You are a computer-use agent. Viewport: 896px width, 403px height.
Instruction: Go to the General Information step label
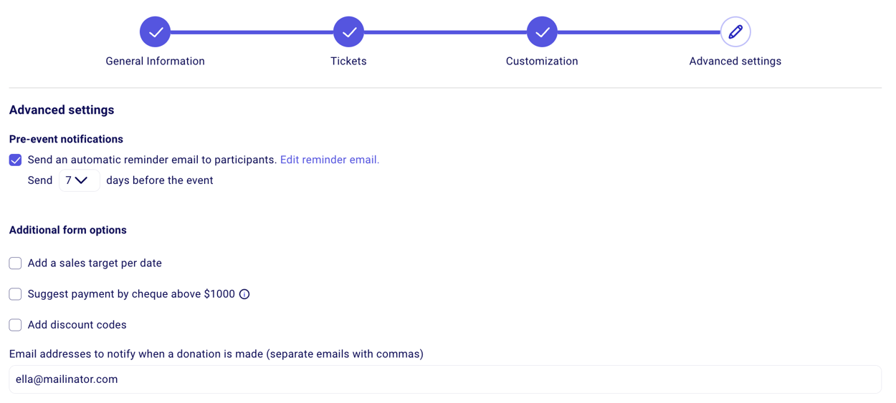[x=155, y=62]
